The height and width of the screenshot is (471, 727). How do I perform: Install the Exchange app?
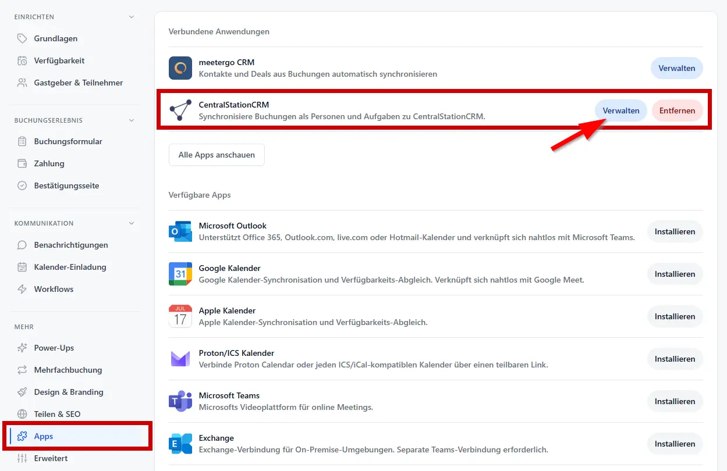tap(675, 444)
